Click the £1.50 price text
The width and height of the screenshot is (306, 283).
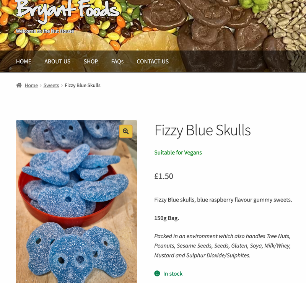coord(164,176)
